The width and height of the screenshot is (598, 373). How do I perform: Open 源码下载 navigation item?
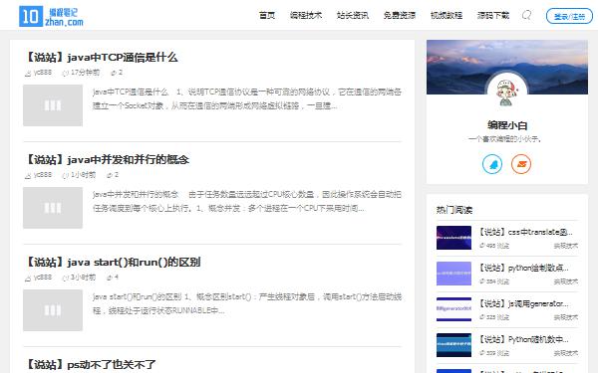coord(493,15)
